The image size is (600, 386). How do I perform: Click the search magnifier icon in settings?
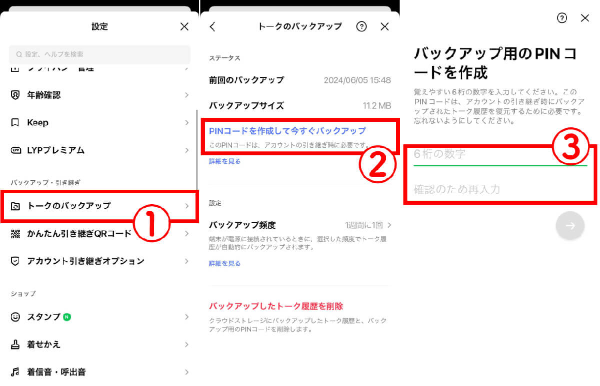tap(19, 54)
